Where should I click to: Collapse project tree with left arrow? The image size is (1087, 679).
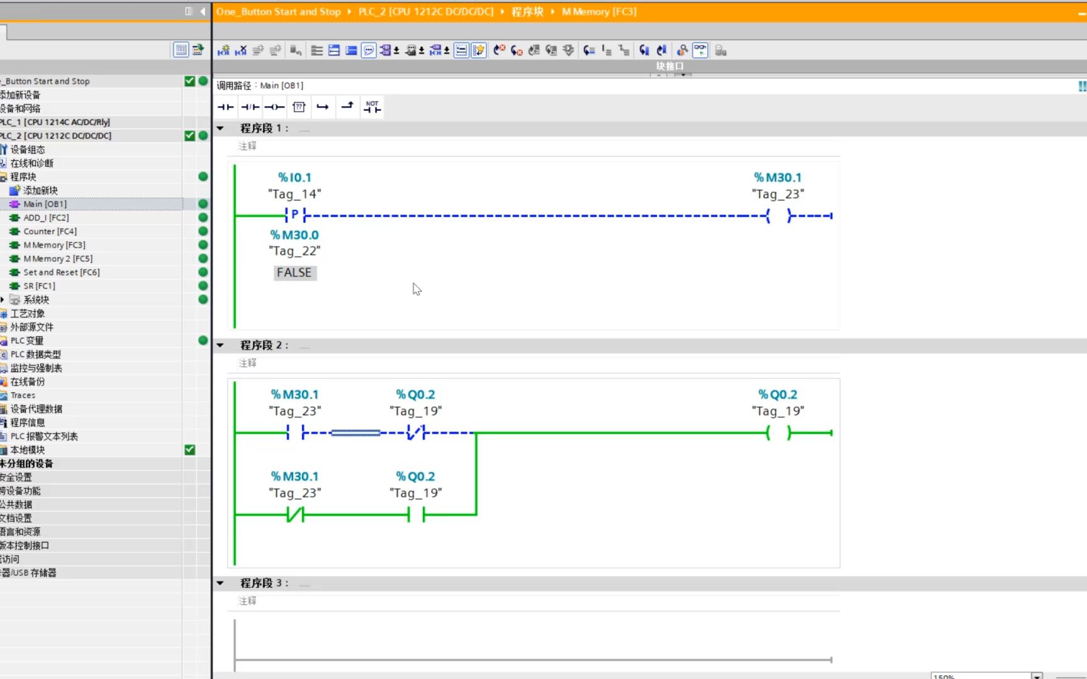pos(203,11)
